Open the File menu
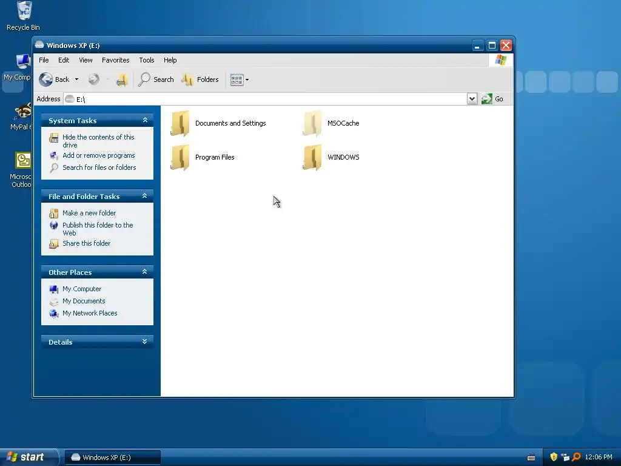Image resolution: width=621 pixels, height=466 pixels. coord(44,60)
